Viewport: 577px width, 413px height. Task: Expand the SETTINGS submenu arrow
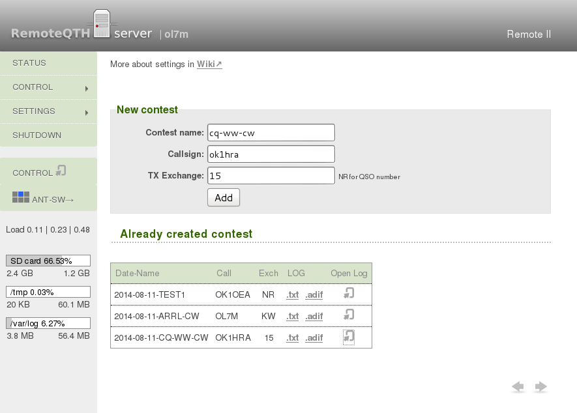point(87,113)
